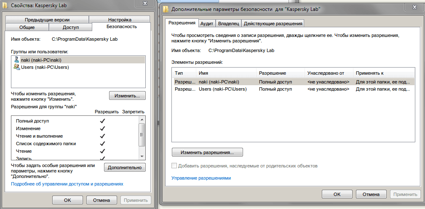
Task: Switch to the Доступ tab
Action: pyautogui.click(x=70, y=27)
